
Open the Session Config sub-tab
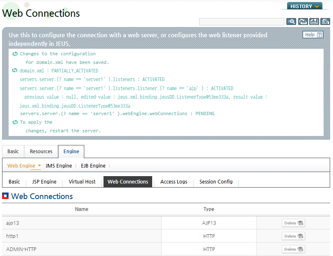tap(216, 181)
